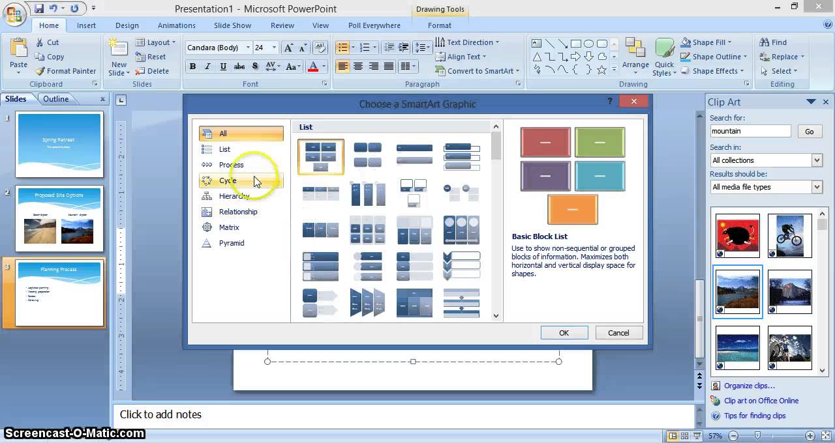Click Cut in Clipboard group
Image resolution: width=835 pixels, height=443 pixels.
[x=46, y=42]
